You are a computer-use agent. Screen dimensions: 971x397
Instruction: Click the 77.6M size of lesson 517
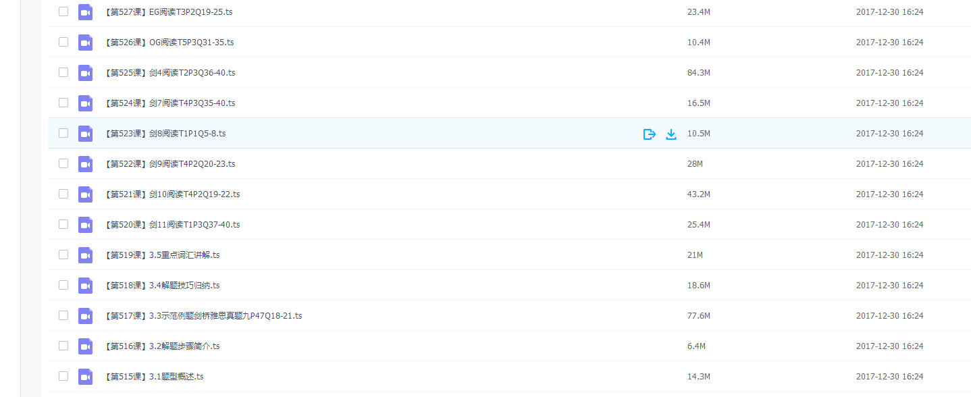pyautogui.click(x=699, y=316)
